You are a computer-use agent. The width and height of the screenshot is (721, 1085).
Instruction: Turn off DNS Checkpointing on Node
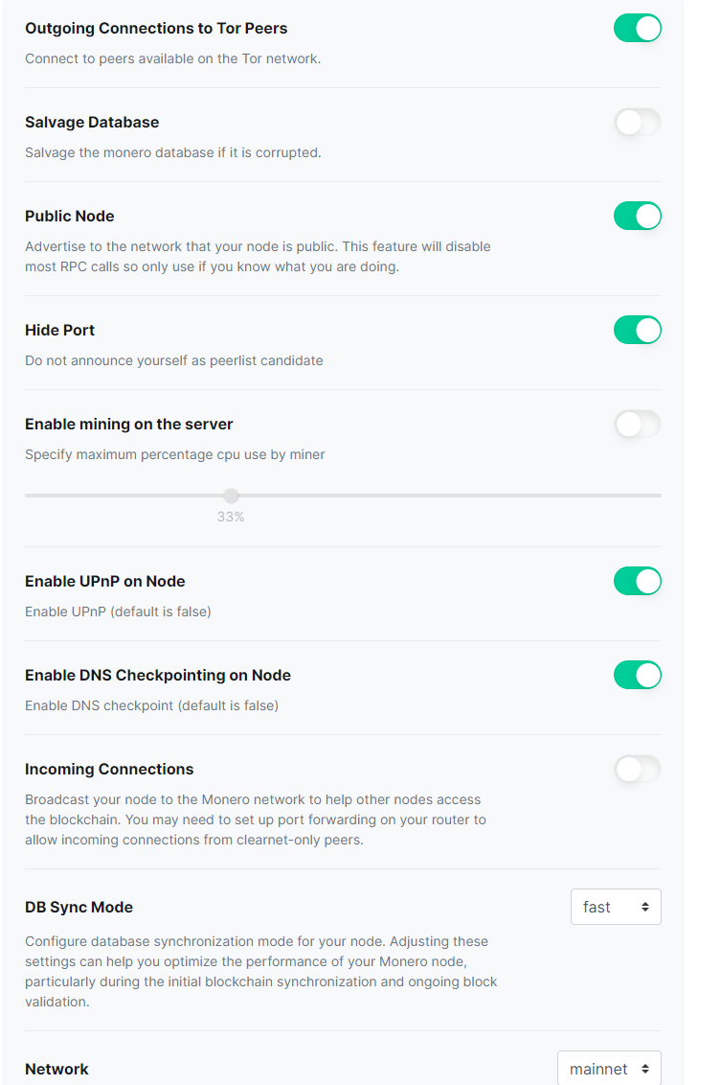pyautogui.click(x=637, y=675)
